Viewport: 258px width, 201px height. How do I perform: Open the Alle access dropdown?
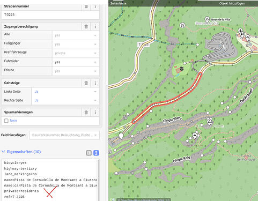[x=76, y=35]
